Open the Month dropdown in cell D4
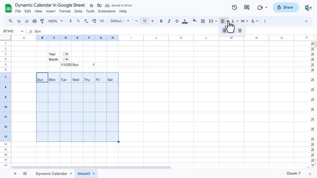The image size is (317, 178). pyautogui.click(x=66, y=59)
